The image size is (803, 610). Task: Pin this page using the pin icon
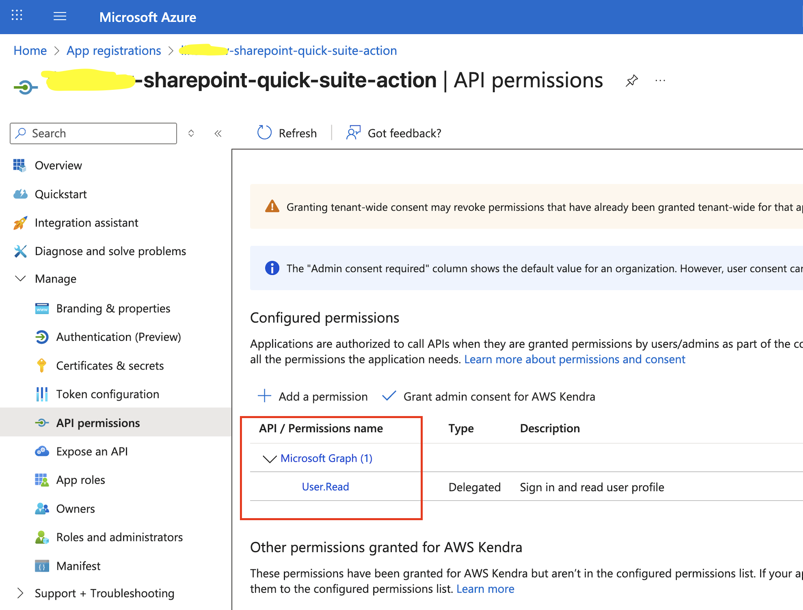632,80
